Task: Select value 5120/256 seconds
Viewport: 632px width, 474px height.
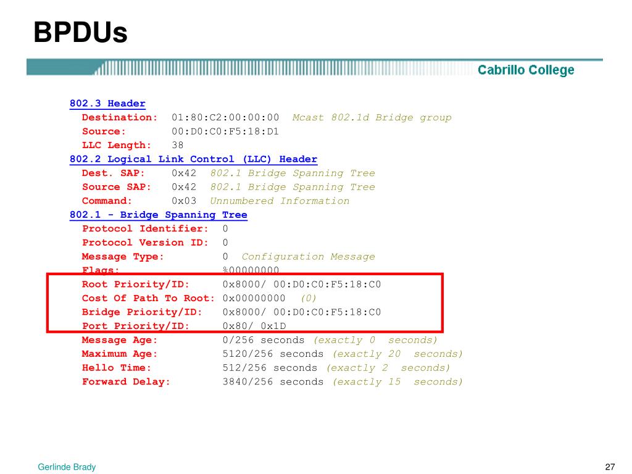Action: (273, 354)
